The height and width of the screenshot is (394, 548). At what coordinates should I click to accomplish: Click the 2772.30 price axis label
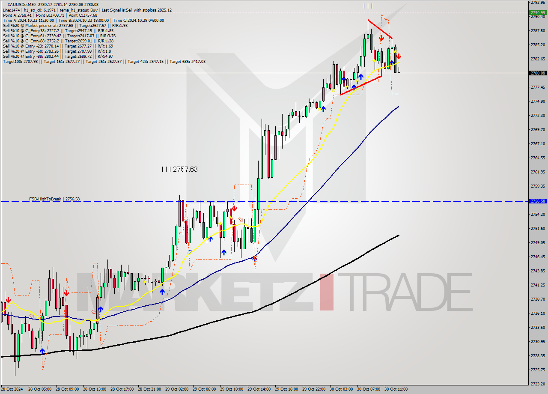(x=538, y=116)
